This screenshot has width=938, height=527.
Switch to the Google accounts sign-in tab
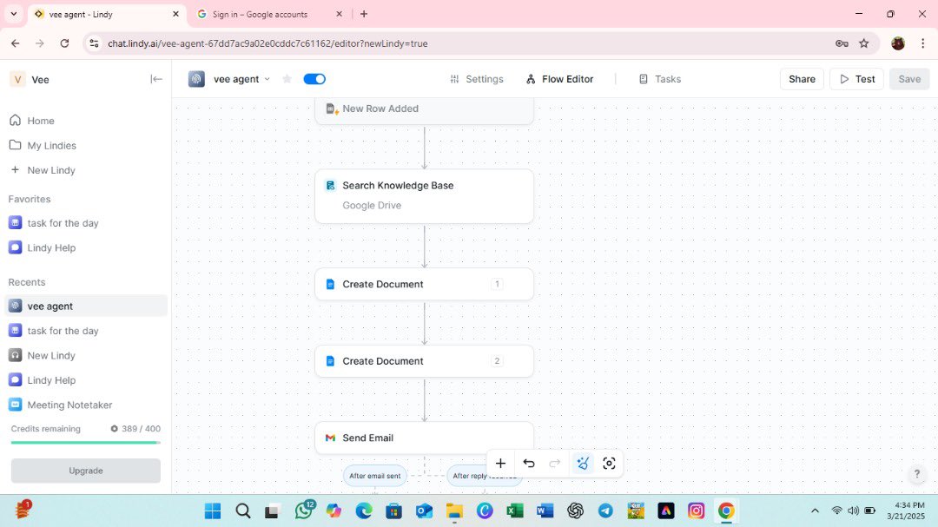(x=268, y=14)
